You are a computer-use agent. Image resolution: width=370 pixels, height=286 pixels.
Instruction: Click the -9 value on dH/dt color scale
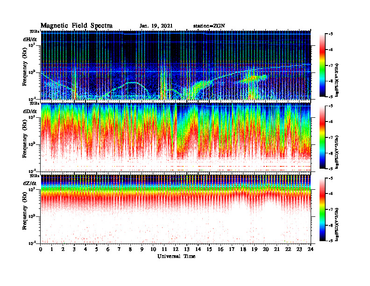[331, 97]
